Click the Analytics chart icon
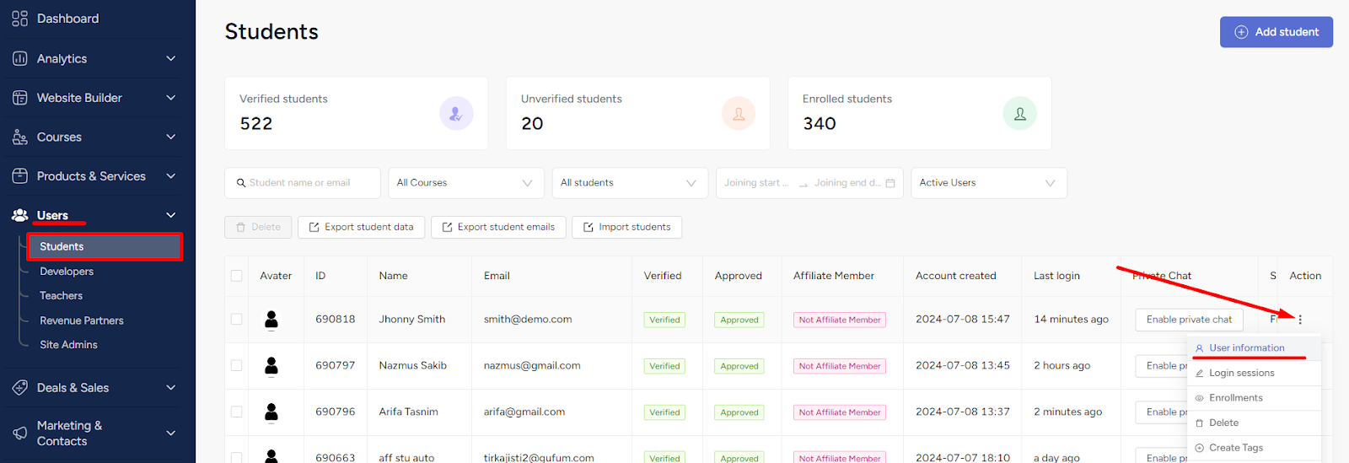 coord(19,58)
